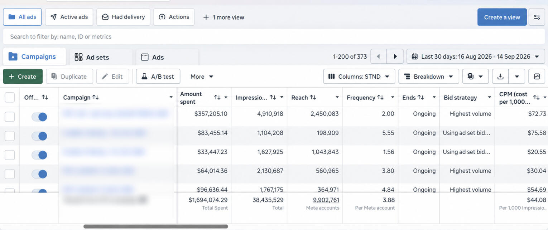Image resolution: width=548 pixels, height=230 pixels.
Task: Open Ends column menu arrow
Action: pos(434,97)
